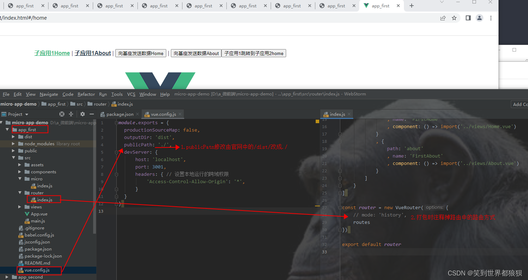Fold the devServer block in gutter
Screen dimensions: 528x280
[x=116, y=152]
